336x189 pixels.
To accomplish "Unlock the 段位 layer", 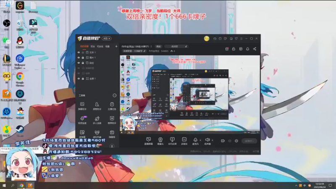I will pyautogui.click(x=83, y=63).
